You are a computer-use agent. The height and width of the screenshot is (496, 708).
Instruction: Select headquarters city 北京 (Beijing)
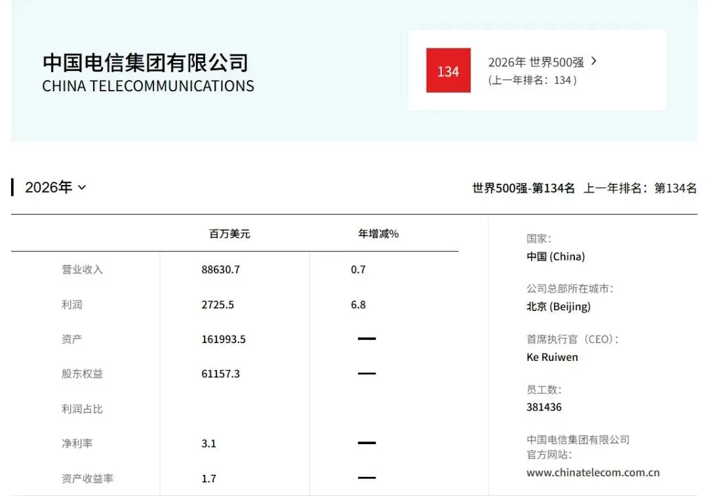point(559,306)
